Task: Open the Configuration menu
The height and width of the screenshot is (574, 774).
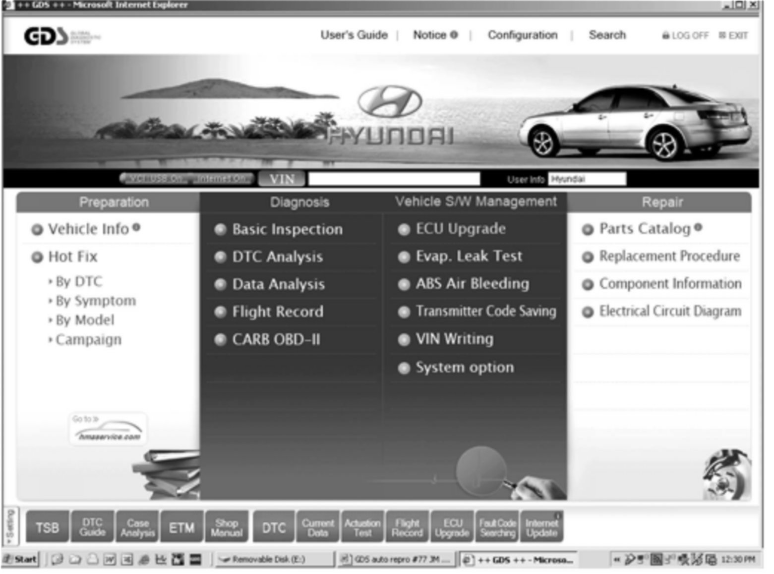Action: point(522,35)
